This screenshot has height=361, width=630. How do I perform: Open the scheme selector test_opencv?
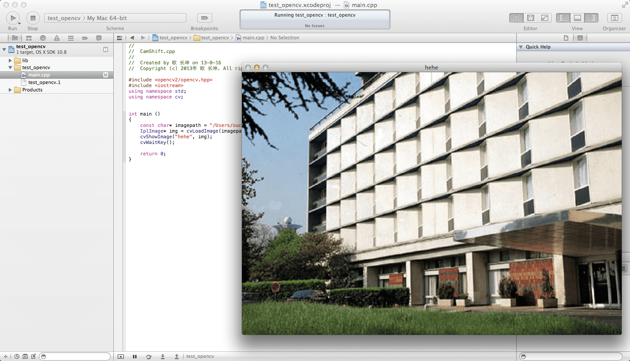[x=64, y=18]
